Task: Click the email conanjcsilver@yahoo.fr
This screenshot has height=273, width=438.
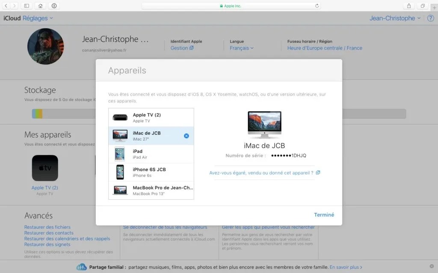Action: tap(104, 50)
